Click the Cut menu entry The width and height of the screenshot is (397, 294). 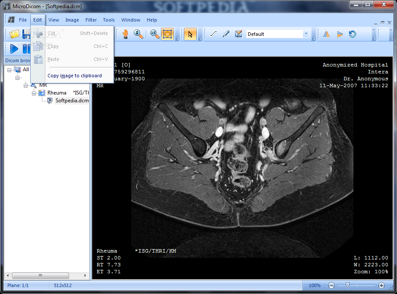tap(72, 33)
